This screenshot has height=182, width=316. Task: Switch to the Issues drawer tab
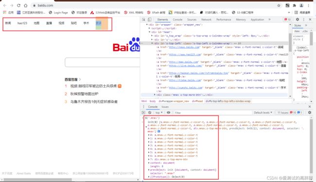(165, 107)
